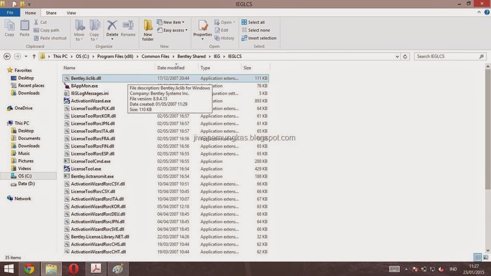Open the Copy to menu
This screenshot has height=276, width=491.
click(x=94, y=30)
